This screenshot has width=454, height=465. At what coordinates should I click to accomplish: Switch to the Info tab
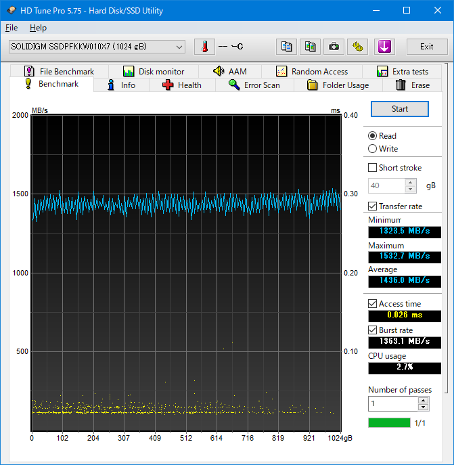point(121,85)
